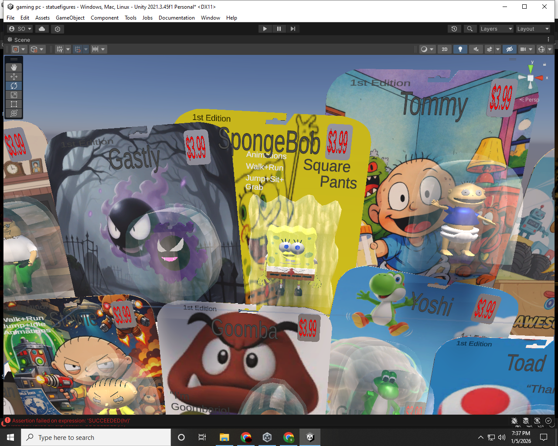Open Unity Version Control icon
This screenshot has width=558, height=446.
58,29
